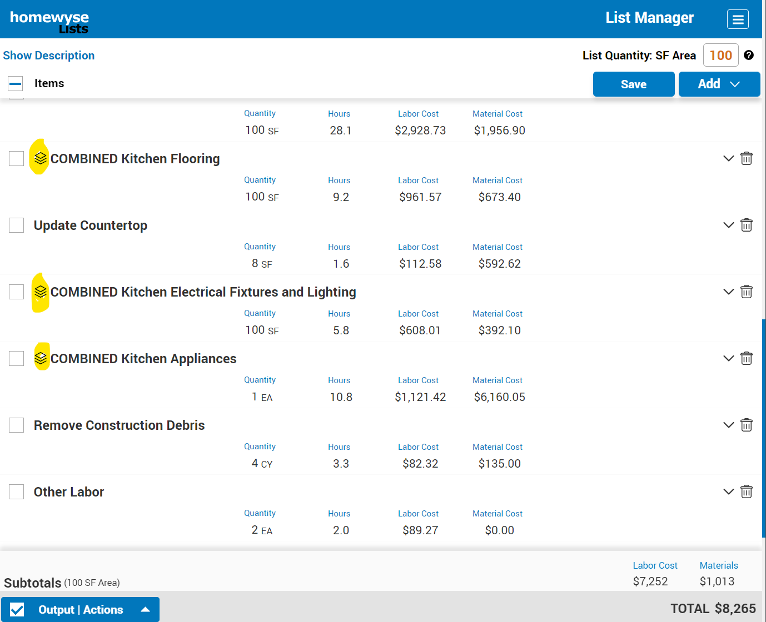Screen dimensions: 766x622
Task: Expand the COMBINED Kitchen Electrical Fixtures details
Action: [728, 292]
